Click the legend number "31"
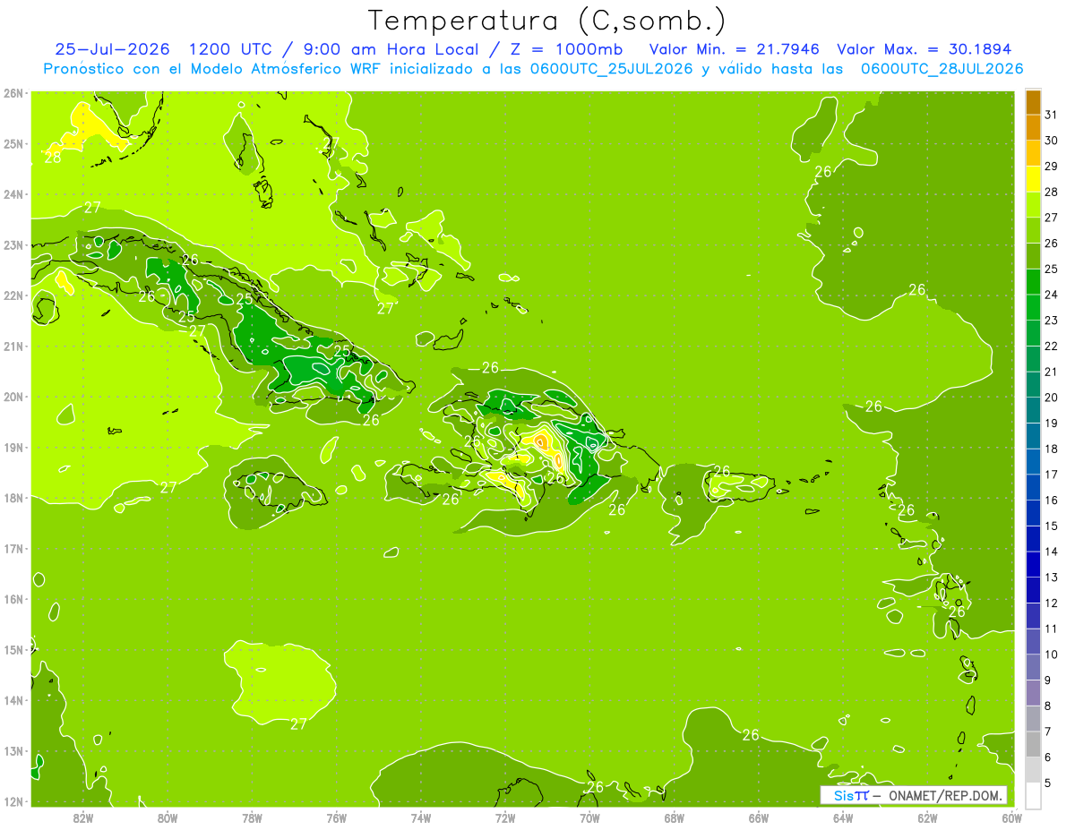 (x=1051, y=115)
